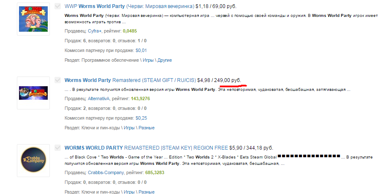Tick the checkbox beside WWP Worms World Party
Screen dimensions: 383x194
(x=58, y=6)
